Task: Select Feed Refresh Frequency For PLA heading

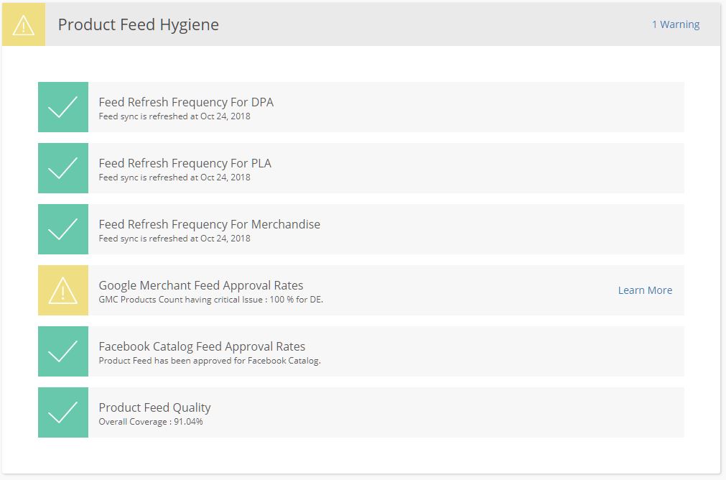Action: pos(185,163)
